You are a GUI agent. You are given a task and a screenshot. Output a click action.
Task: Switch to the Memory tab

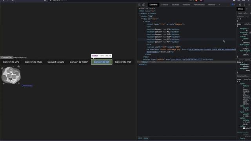pyautogui.click(x=212, y=5)
